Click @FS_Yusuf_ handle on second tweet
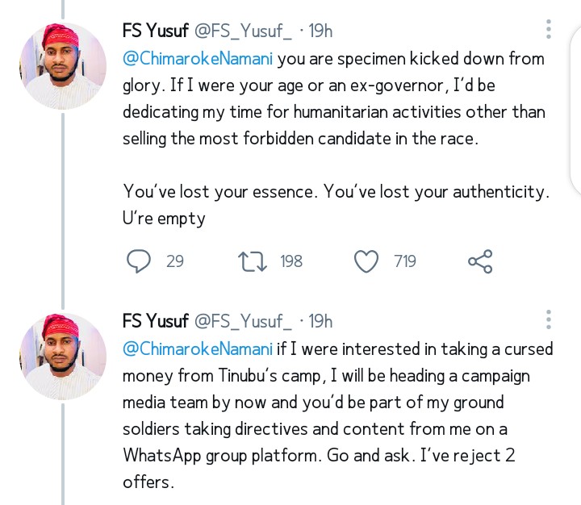Viewport: 581px width, 505px height. pyautogui.click(x=243, y=321)
